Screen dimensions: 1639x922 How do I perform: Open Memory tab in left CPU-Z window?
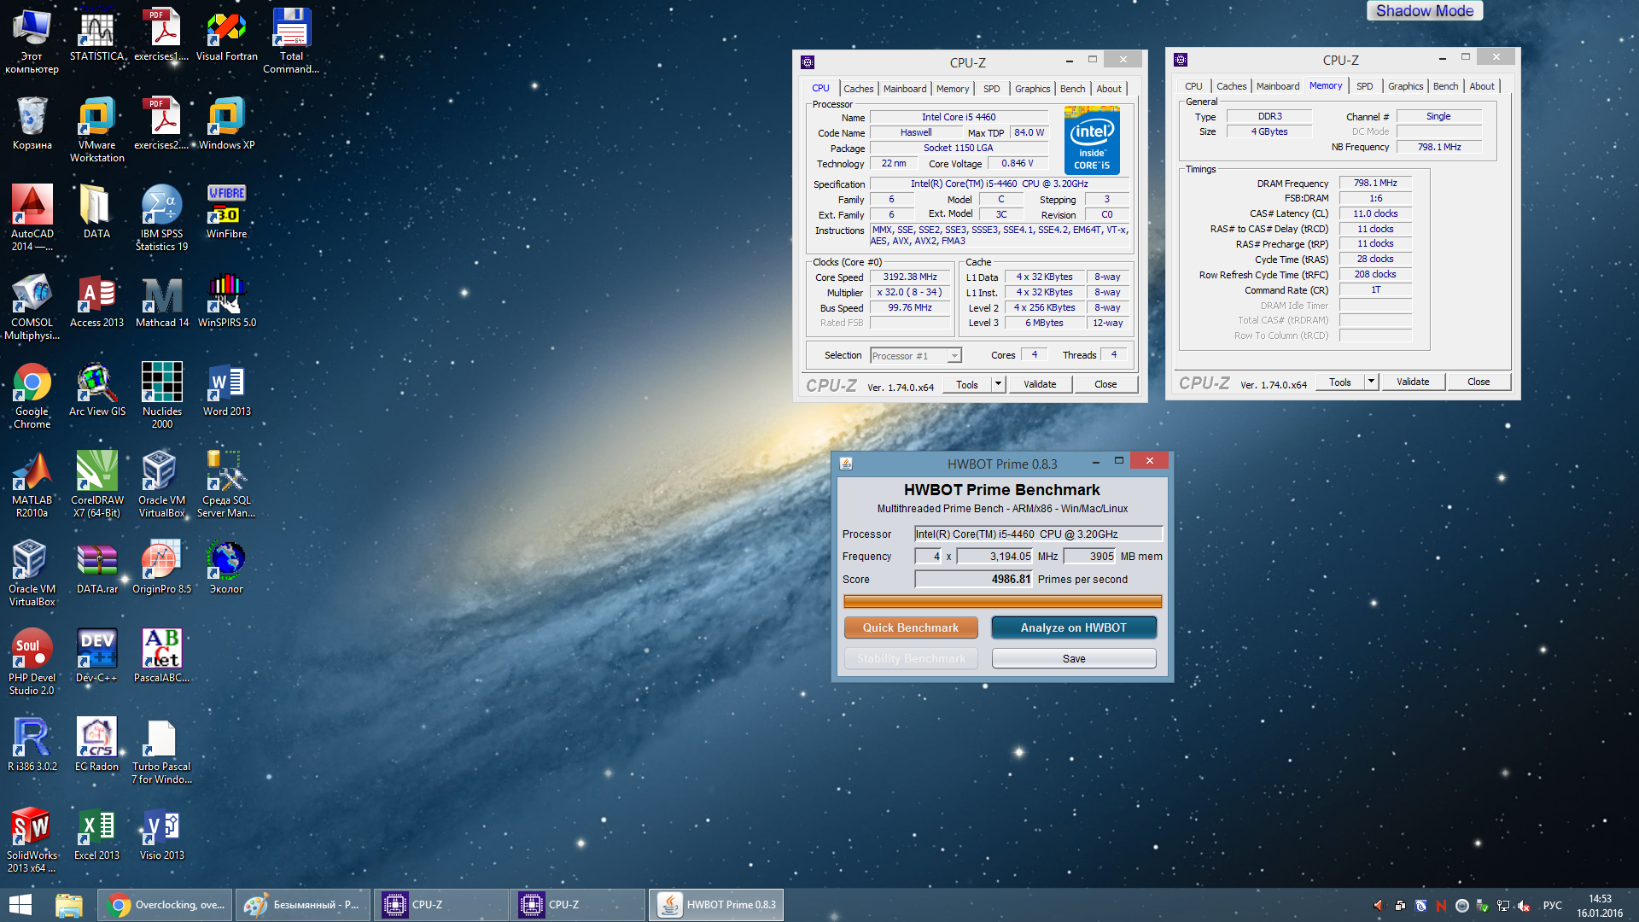952,89
